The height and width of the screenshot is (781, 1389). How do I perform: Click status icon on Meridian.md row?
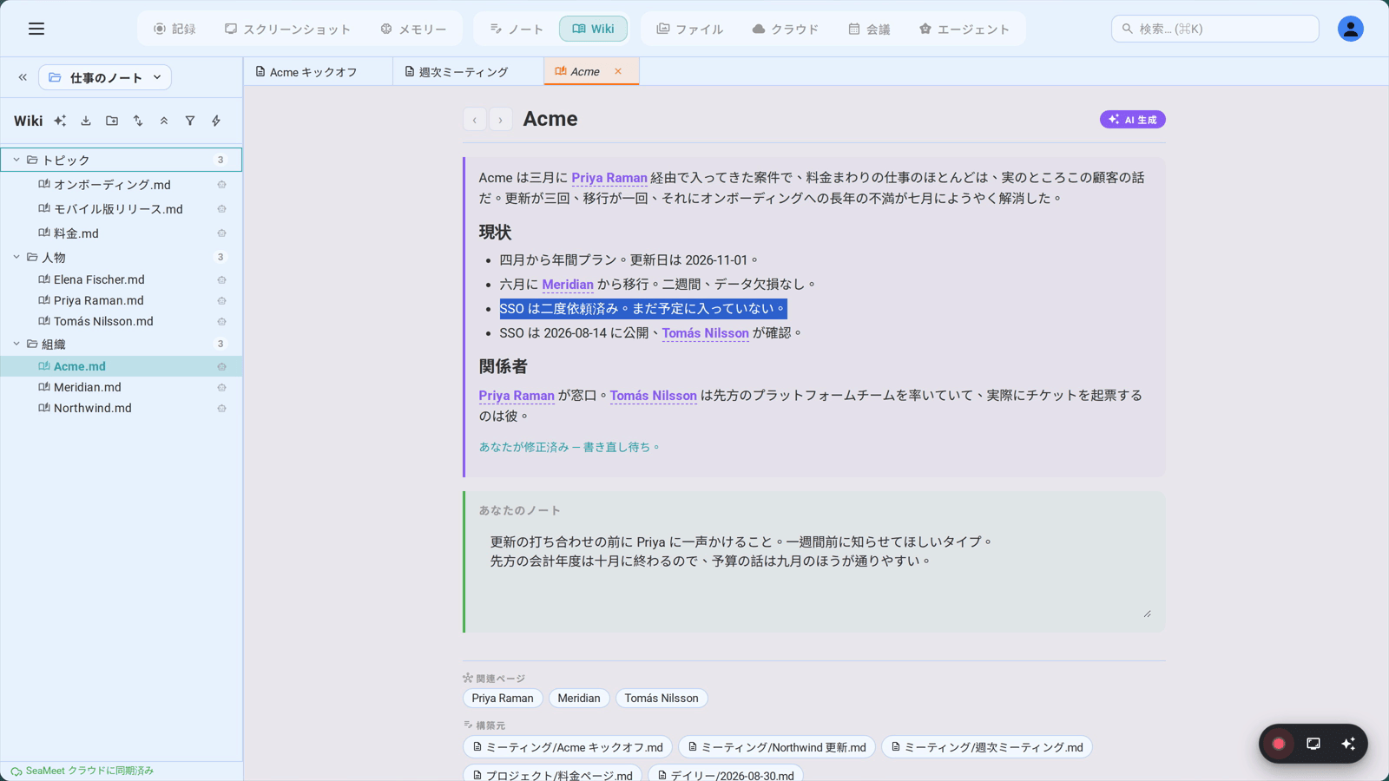click(221, 388)
